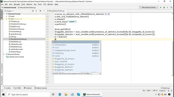This screenshot has width=174, height=97.
Task: Collapse all in Project panel
Action: coord(36,11)
